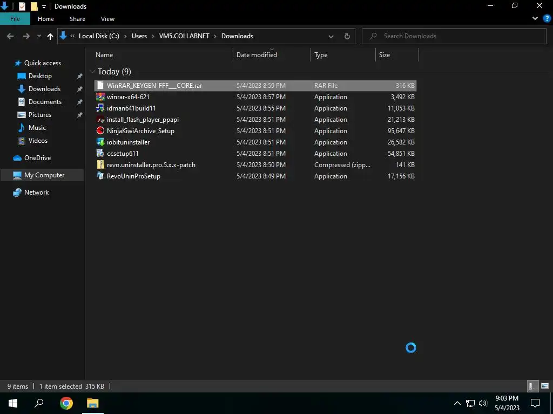Go up one folder level
Screen dimensions: 553x414
[x=50, y=36]
